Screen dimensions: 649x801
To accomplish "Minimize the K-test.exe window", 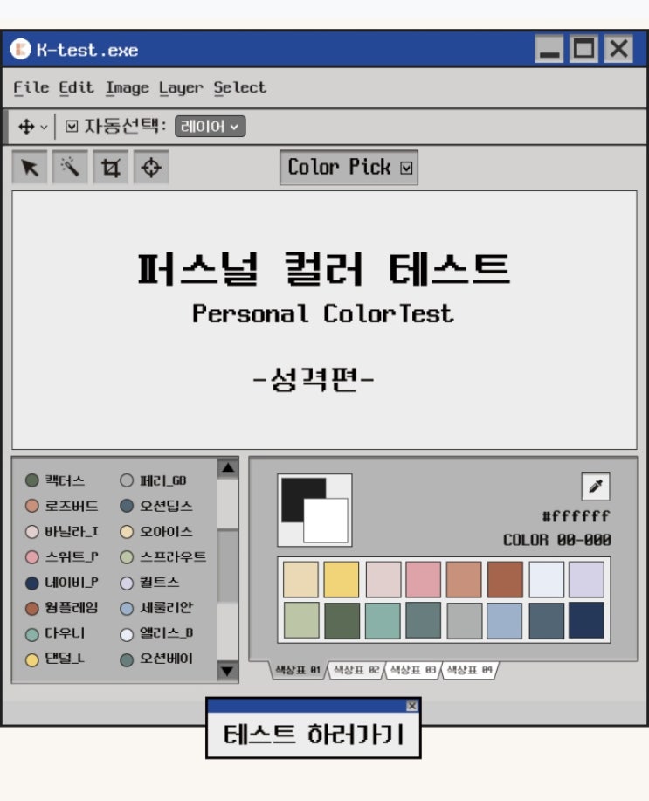I will point(549,49).
